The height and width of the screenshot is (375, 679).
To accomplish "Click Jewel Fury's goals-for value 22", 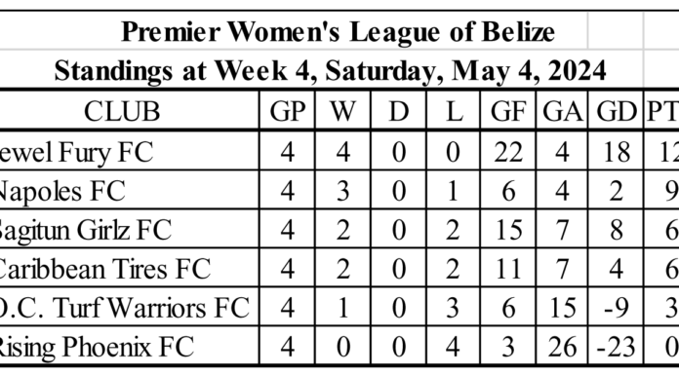I will [508, 152].
